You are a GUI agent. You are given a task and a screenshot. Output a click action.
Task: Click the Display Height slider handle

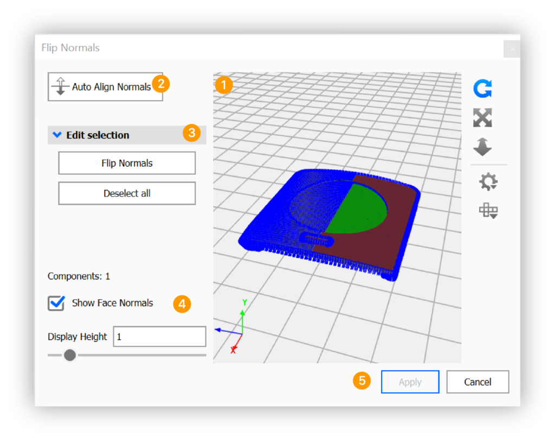[x=70, y=355]
